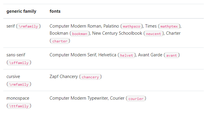This screenshot has width=205, height=113.
Task: Click the avant code label
Action: [171, 55]
